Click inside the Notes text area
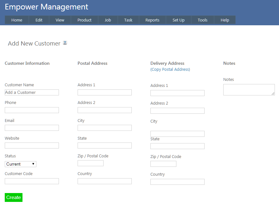The image size is (279, 206). 249,89
